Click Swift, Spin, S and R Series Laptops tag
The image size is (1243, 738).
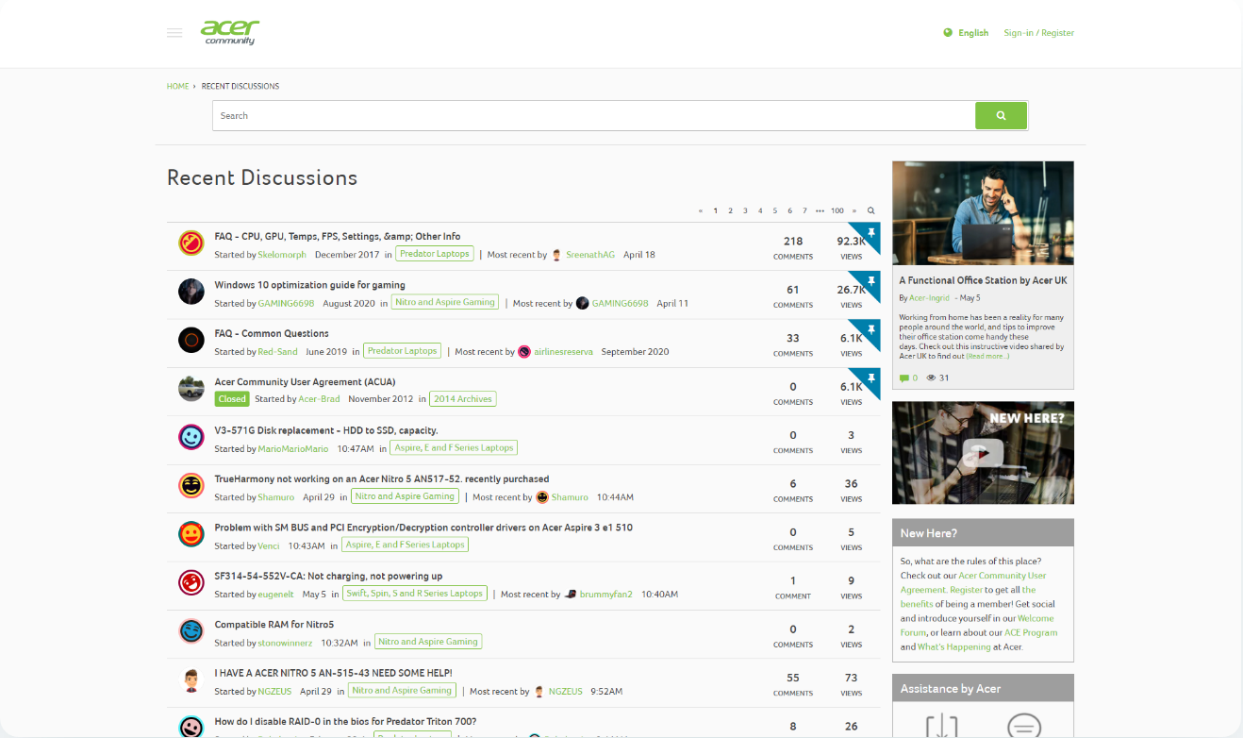[x=415, y=594]
